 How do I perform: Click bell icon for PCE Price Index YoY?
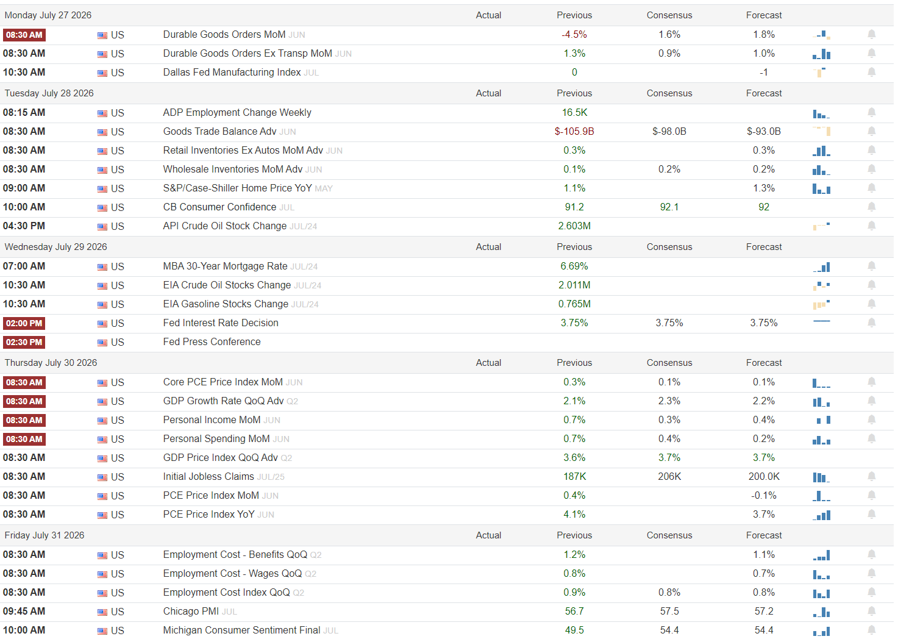[872, 515]
